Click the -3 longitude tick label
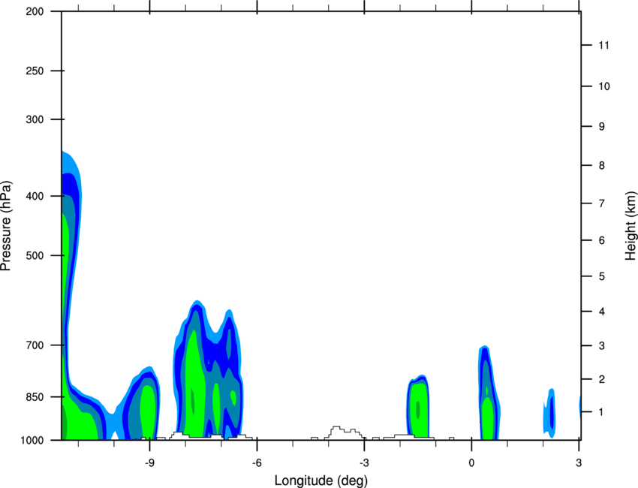Viewport: 638px width, 488px height. (x=364, y=463)
